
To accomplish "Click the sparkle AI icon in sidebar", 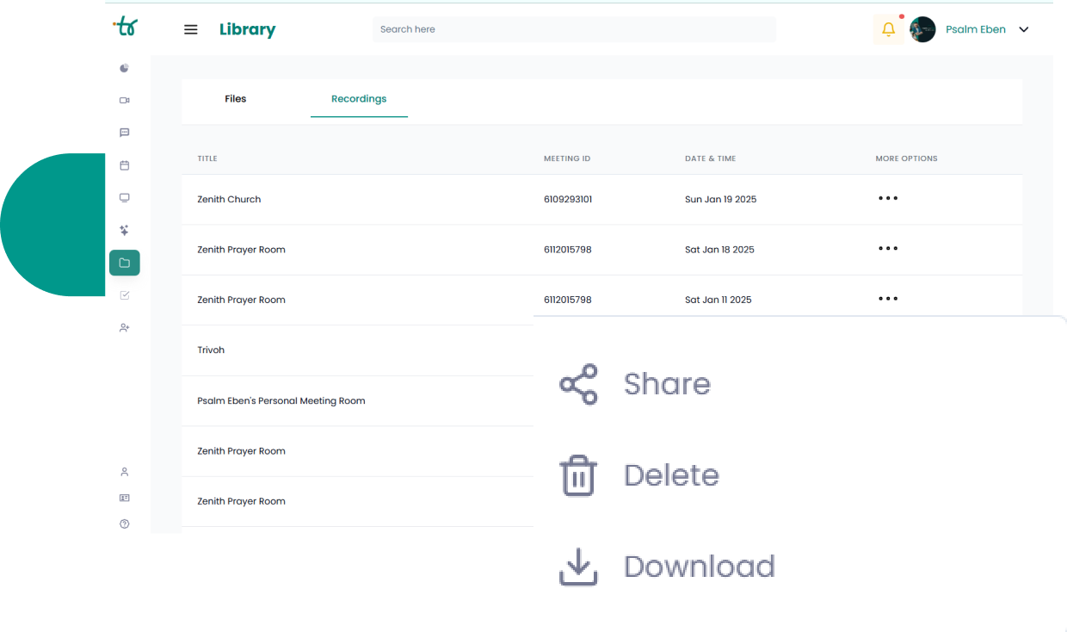I will pyautogui.click(x=125, y=230).
